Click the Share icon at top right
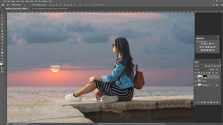 tap(222, 5)
